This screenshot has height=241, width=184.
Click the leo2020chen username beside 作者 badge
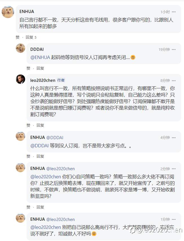pos(43,80)
